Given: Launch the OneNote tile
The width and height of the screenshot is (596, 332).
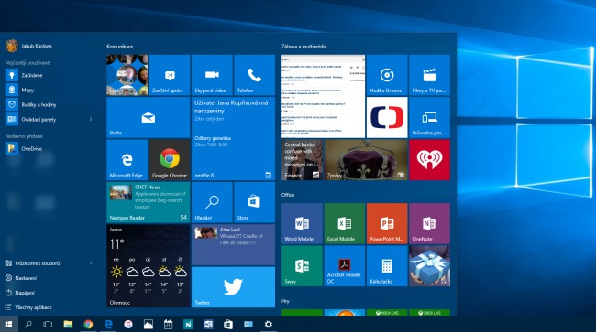Looking at the screenshot, I should coord(429,223).
